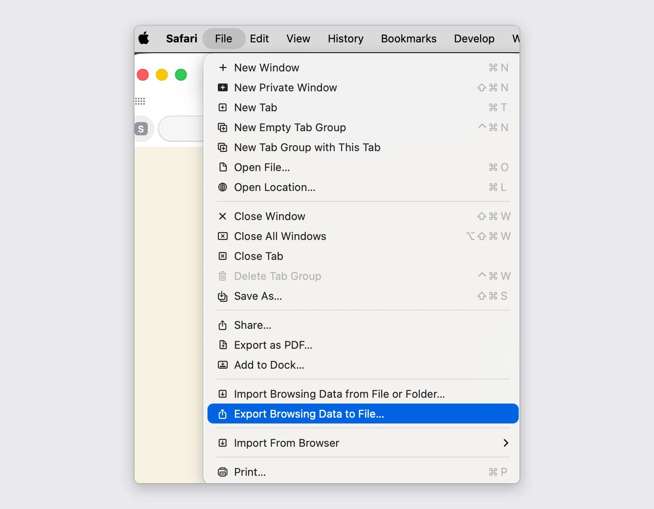Choose Save As… entry

(363, 296)
